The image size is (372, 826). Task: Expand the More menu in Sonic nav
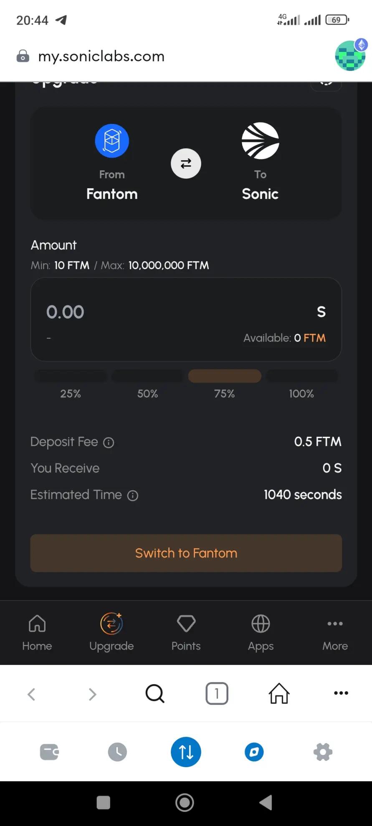click(x=335, y=632)
